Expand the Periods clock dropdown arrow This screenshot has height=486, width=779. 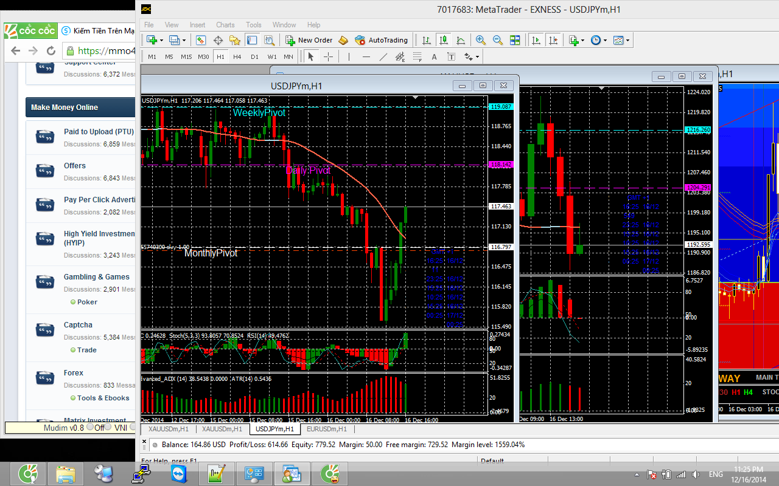[x=605, y=40]
